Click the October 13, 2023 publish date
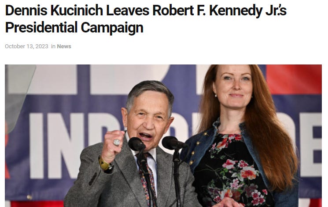Screen dimensions: 328x207 click(26, 46)
